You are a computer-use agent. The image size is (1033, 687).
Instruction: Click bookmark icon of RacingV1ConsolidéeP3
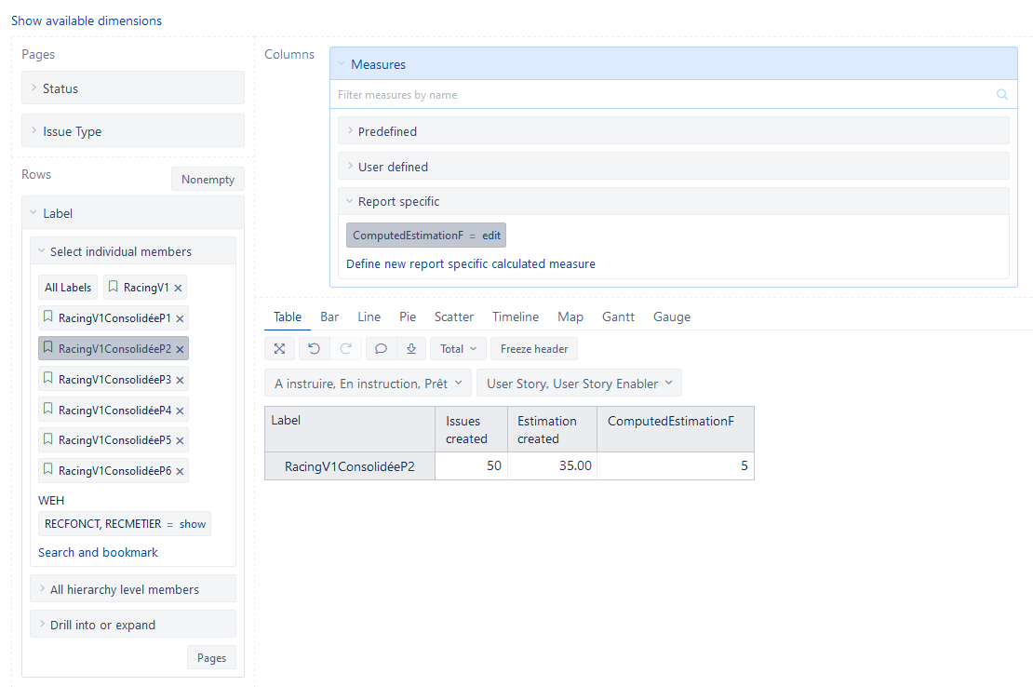coord(48,378)
